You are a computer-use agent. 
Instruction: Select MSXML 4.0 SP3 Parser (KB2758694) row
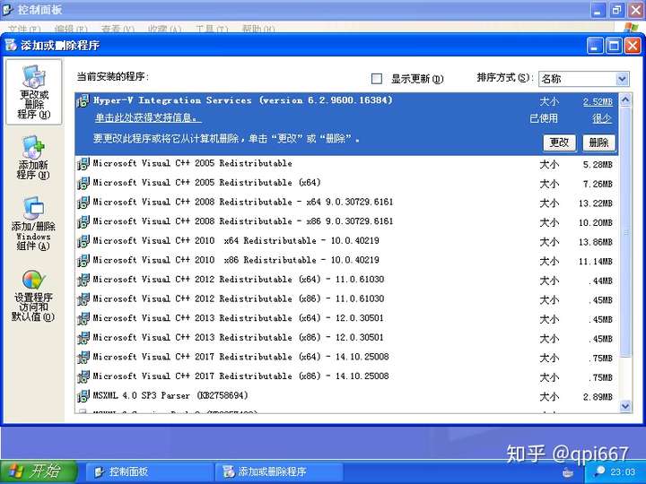[x=346, y=395]
